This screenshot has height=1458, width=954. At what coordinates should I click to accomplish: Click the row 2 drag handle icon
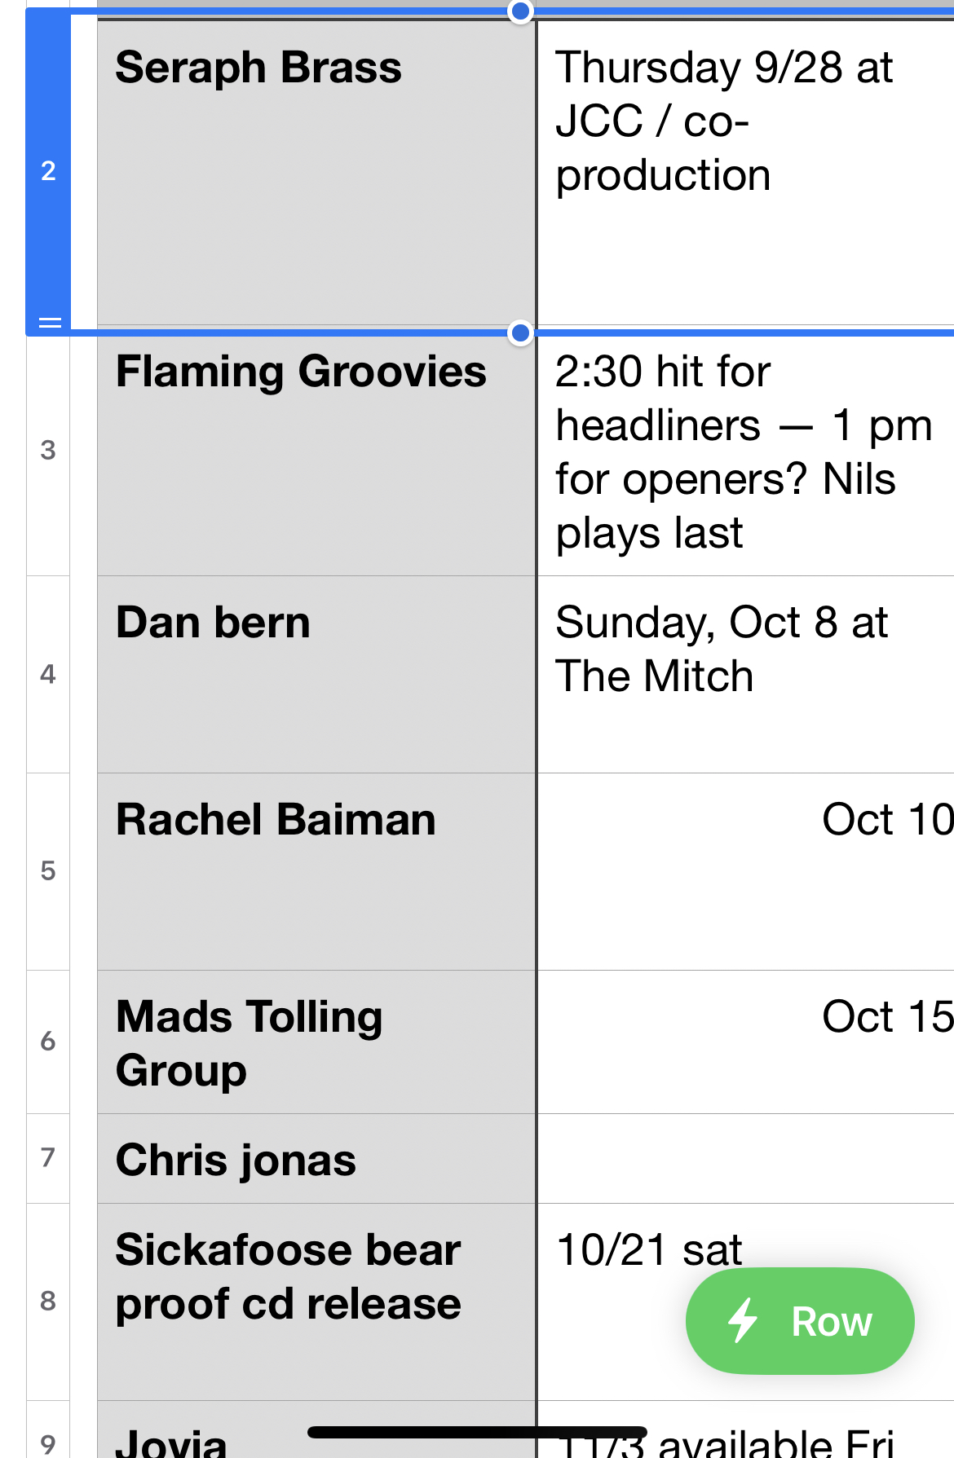(50, 323)
